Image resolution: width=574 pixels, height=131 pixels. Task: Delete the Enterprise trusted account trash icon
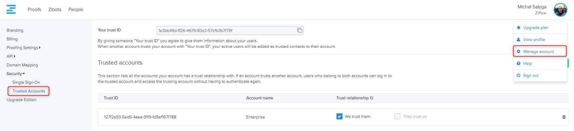tap(564, 117)
